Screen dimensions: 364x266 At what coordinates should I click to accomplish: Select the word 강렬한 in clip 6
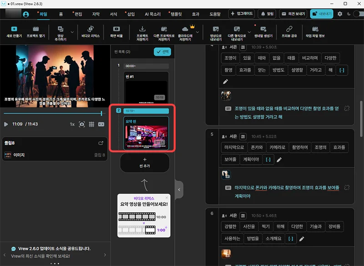[x=230, y=226]
